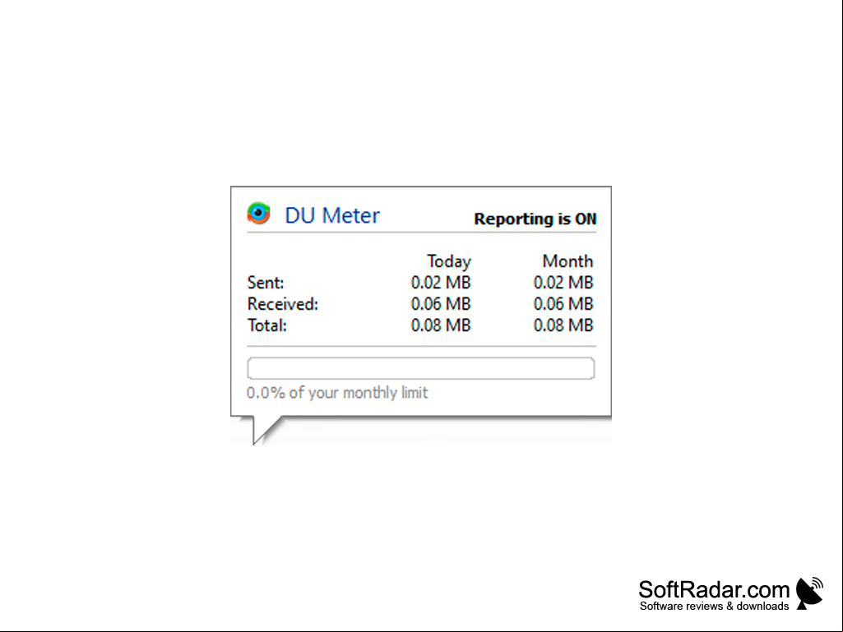The width and height of the screenshot is (843, 632).
Task: Click '0.0% of your monthly limit' text
Action: click(337, 393)
